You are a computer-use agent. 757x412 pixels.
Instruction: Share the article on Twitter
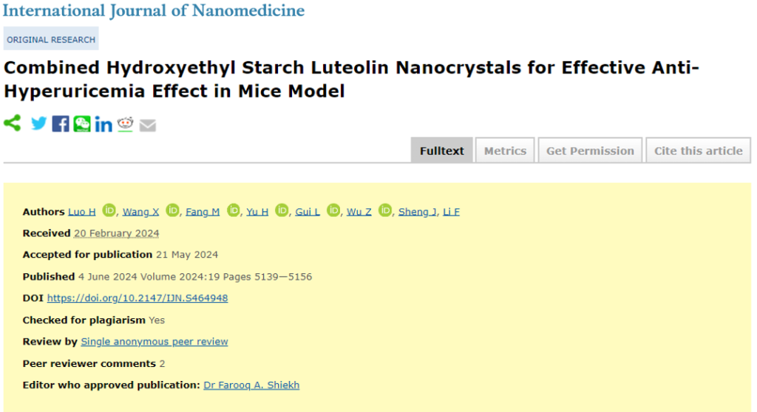38,124
